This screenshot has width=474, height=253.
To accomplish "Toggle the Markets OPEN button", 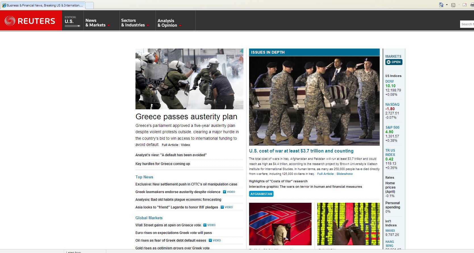I will [x=394, y=62].
